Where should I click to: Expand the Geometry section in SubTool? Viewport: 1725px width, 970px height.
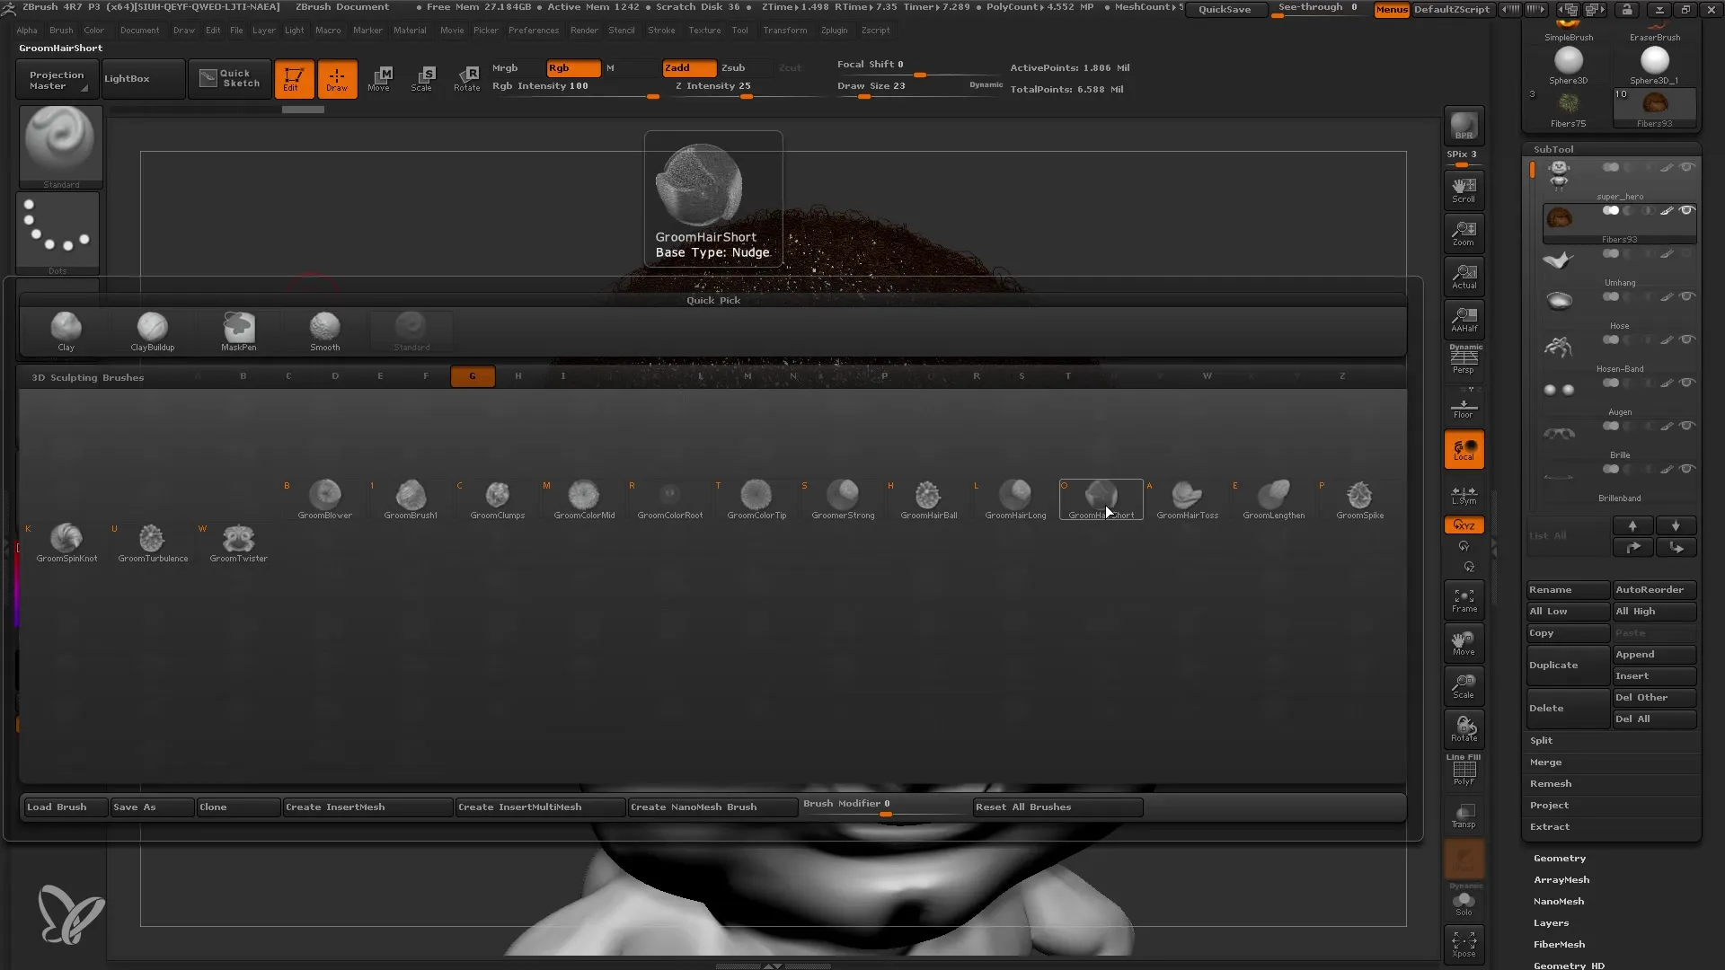coord(1559,858)
